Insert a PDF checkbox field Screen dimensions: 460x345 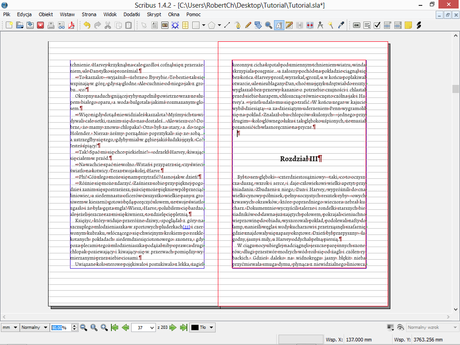click(x=377, y=25)
